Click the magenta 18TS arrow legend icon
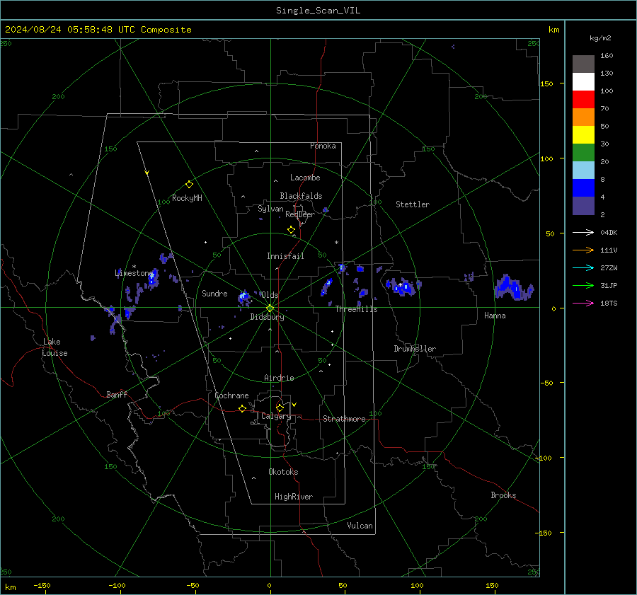 pos(583,304)
